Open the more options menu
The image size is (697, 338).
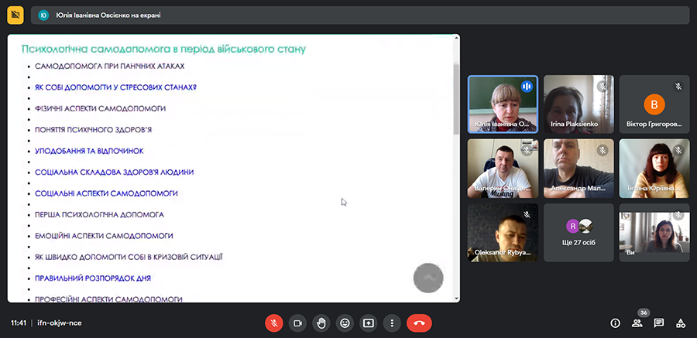click(x=392, y=323)
